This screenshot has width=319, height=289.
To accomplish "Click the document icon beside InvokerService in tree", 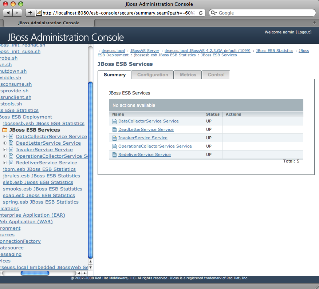I will (x=11, y=149).
